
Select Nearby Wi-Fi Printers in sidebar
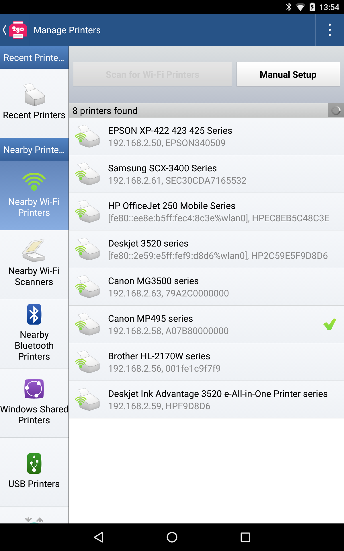[34, 195]
